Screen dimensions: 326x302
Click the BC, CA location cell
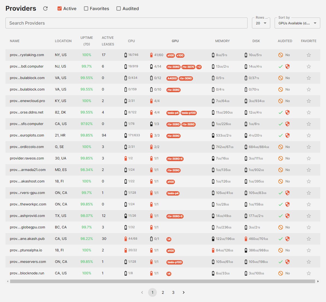[61, 227]
